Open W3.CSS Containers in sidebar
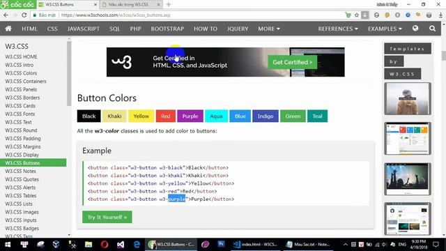This screenshot has width=446, height=251. 26,82
